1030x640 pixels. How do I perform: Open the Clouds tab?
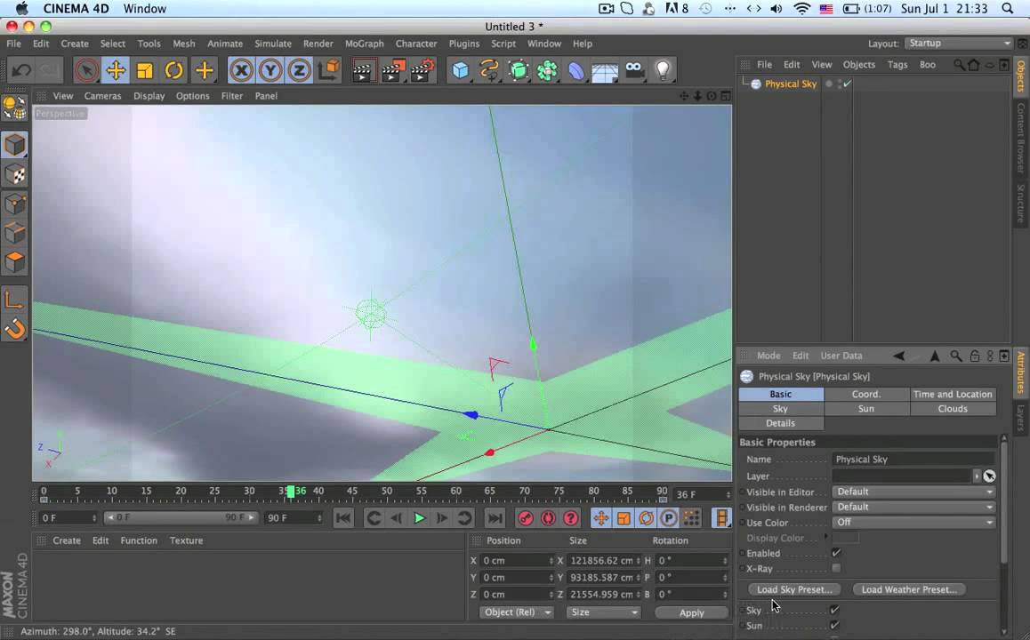(x=953, y=408)
